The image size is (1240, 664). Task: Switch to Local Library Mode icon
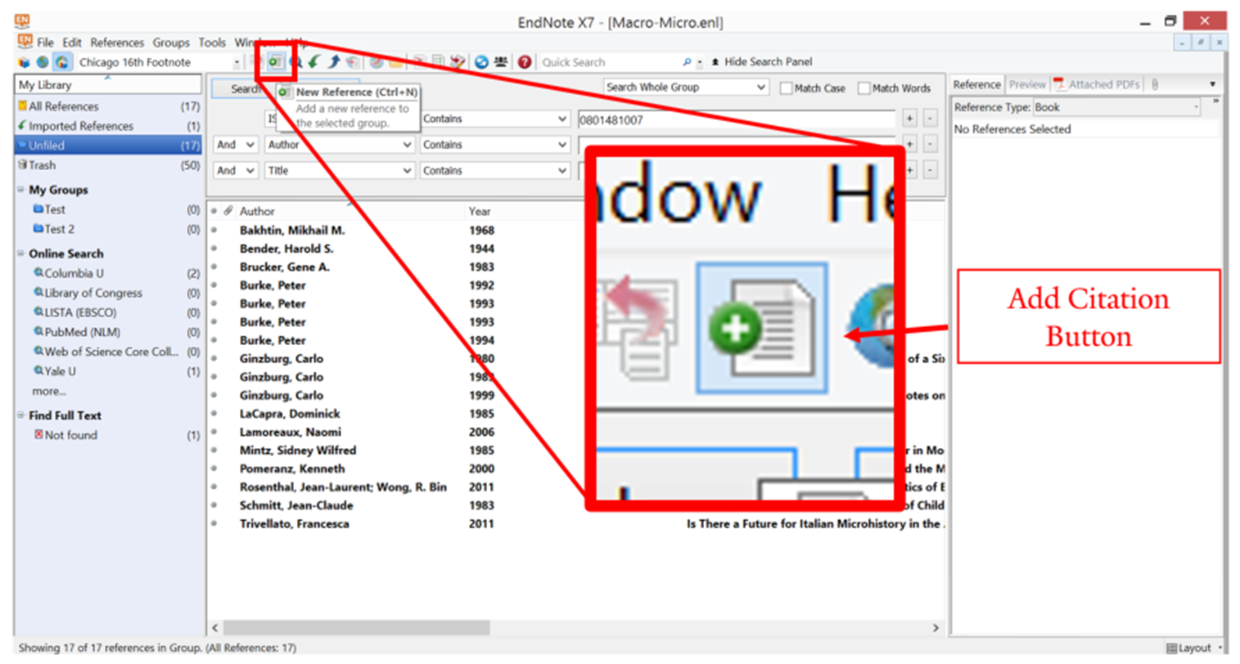[25, 62]
